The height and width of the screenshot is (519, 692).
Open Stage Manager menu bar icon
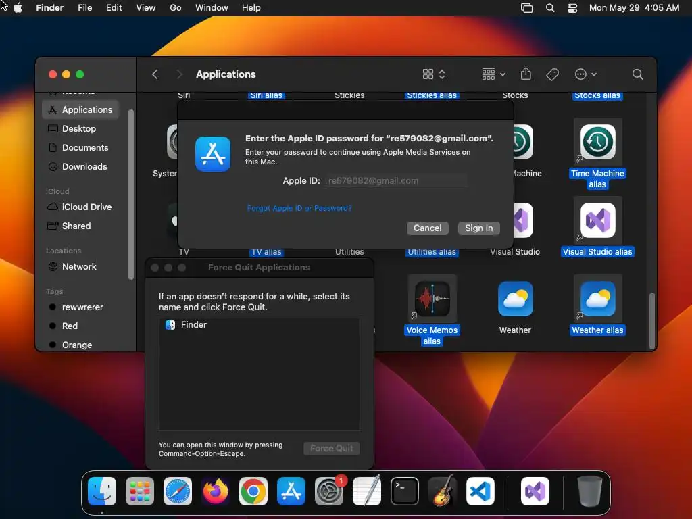click(526, 8)
